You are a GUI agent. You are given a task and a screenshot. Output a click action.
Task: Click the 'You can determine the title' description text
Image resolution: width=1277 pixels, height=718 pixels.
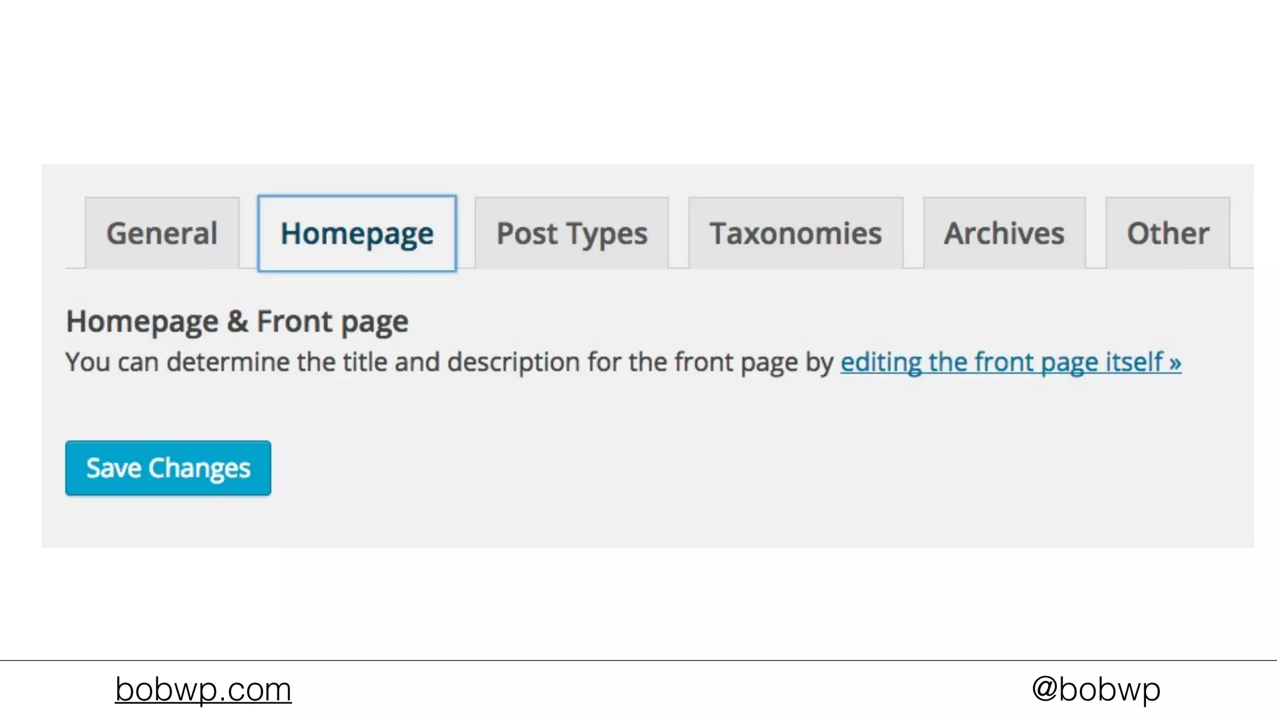(449, 362)
